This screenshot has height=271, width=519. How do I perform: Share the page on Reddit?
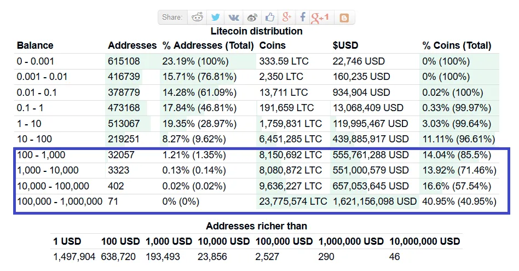(x=197, y=17)
